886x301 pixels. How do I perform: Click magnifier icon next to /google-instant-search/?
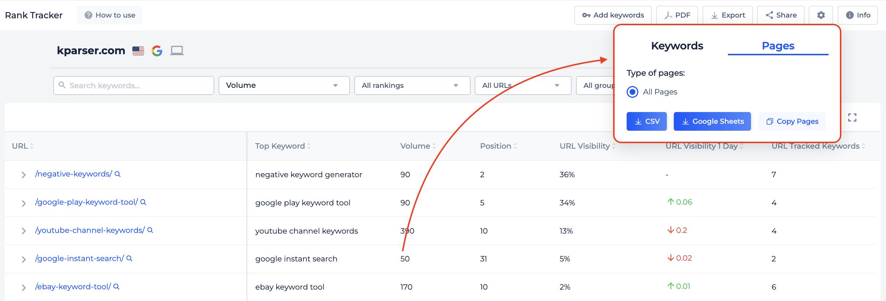(129, 259)
